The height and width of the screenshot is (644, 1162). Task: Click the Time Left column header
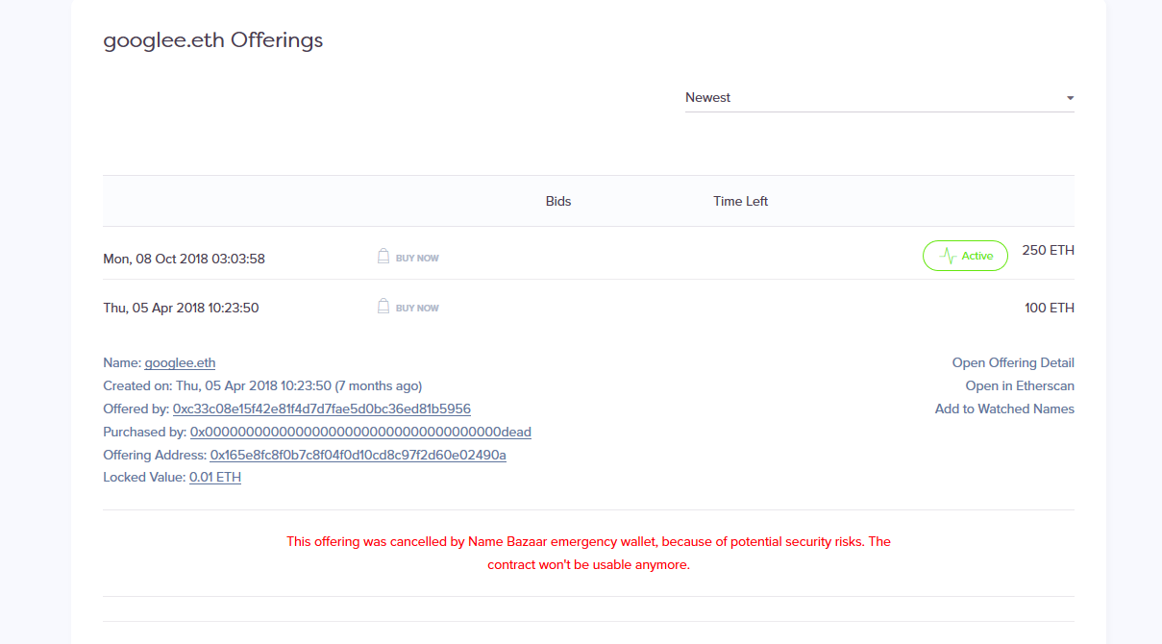point(740,201)
